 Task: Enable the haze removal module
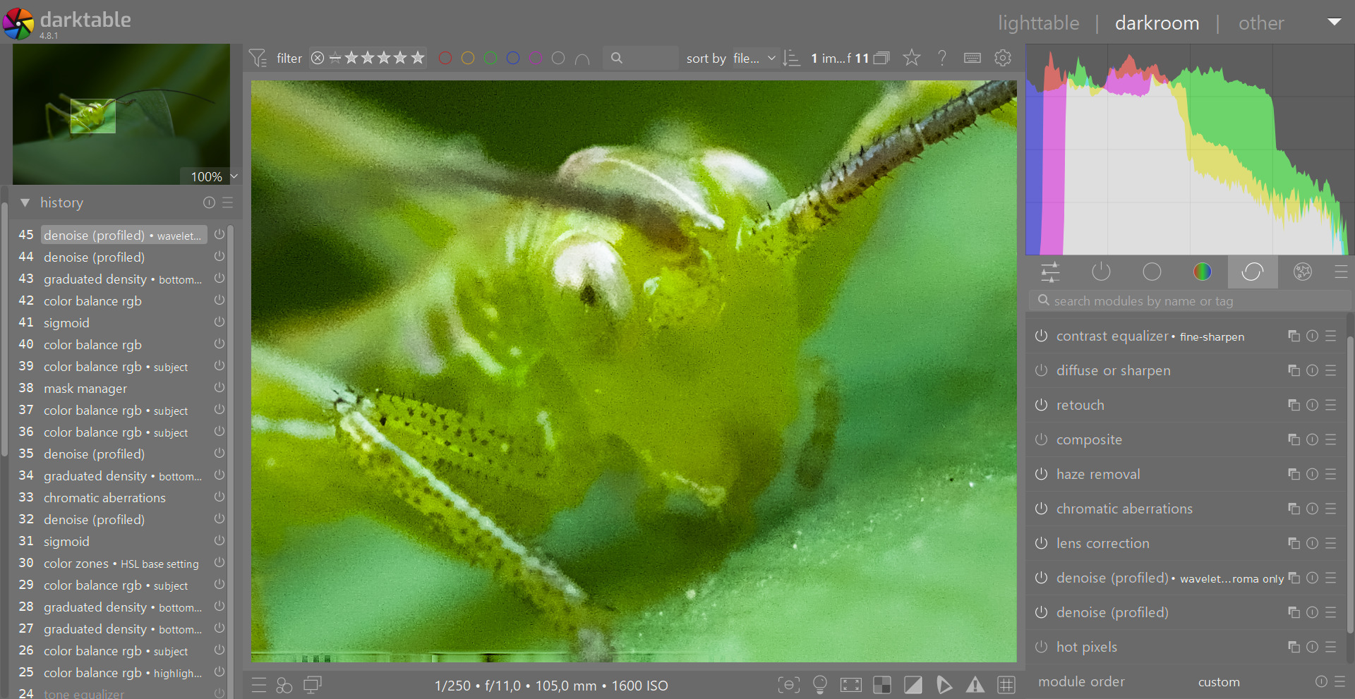1041,474
